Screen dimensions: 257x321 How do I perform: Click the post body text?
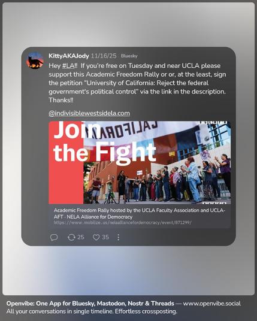[137, 83]
